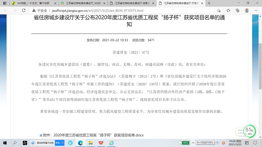Open the Windows Start menu
Viewport: 262px width, 147px height.
(5, 143)
